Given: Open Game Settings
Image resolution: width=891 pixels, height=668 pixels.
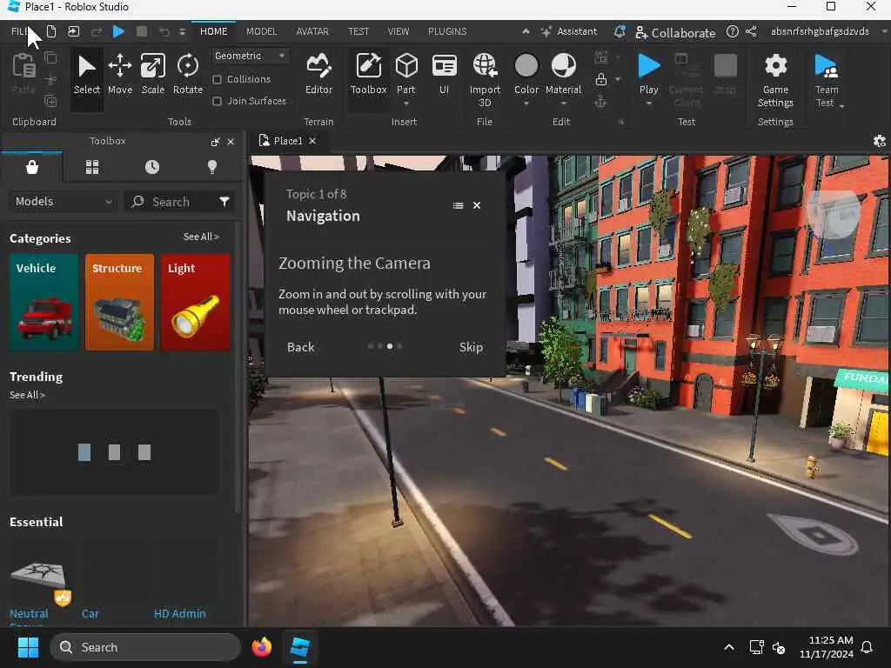Looking at the screenshot, I should tap(775, 79).
